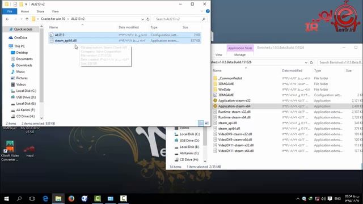Sort by Size column in ALI213 v2 window
363x204 pixels.
point(185,27)
